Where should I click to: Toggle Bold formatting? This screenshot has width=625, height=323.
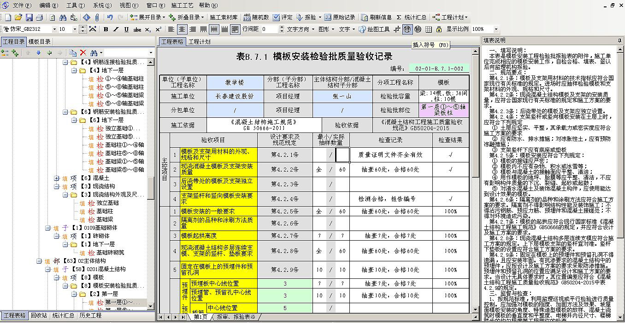pyautogui.click(x=106, y=29)
